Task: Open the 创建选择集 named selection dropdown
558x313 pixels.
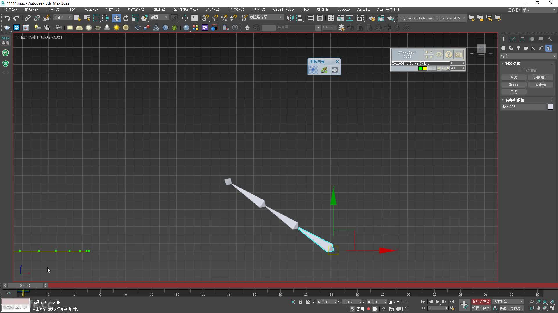Action: click(266, 17)
